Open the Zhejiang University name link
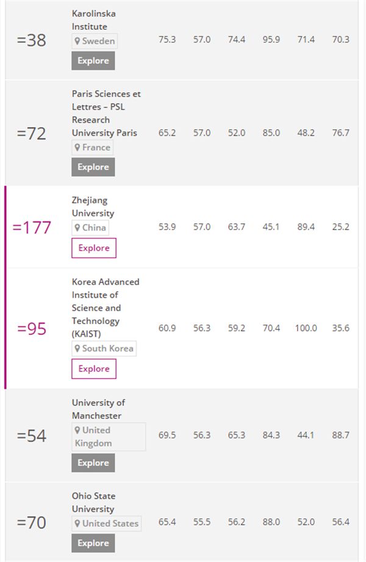 click(x=93, y=207)
